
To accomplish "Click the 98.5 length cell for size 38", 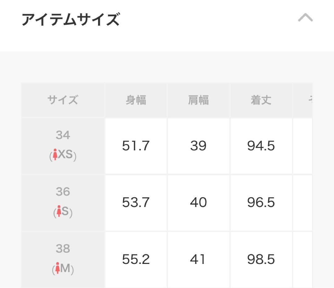I will (261, 260).
